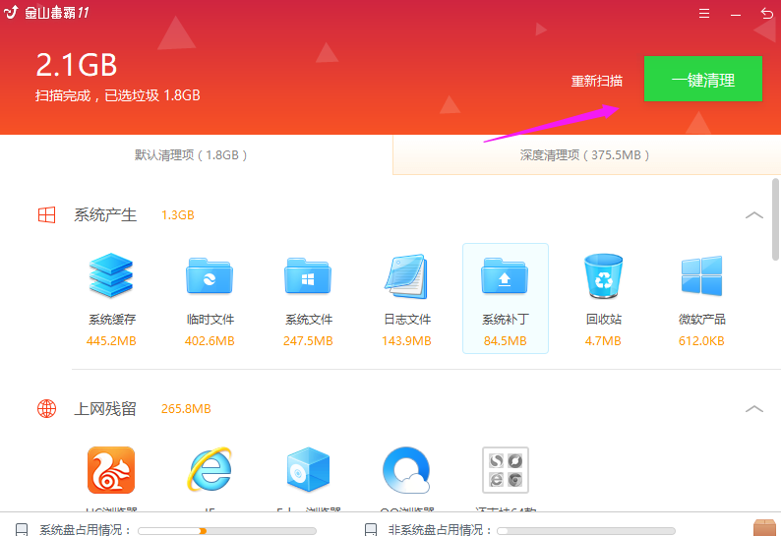The height and width of the screenshot is (536, 781).
Task: Switch to 深度清理项 tab
Action: point(585,155)
